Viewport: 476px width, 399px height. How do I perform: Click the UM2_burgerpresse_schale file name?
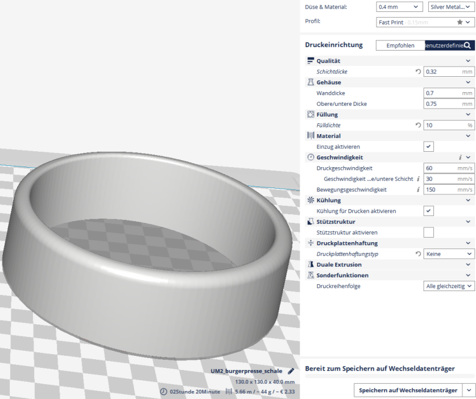pyautogui.click(x=246, y=371)
